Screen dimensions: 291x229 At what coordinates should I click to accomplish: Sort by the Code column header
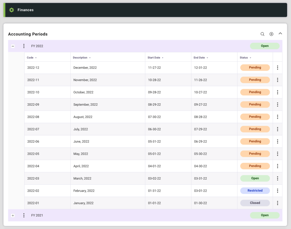coord(30,58)
